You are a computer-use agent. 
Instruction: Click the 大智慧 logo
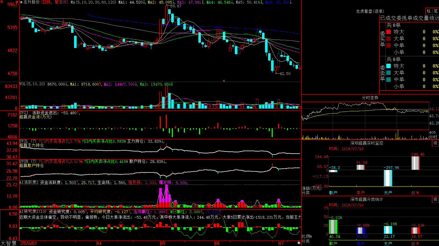click(9, 243)
